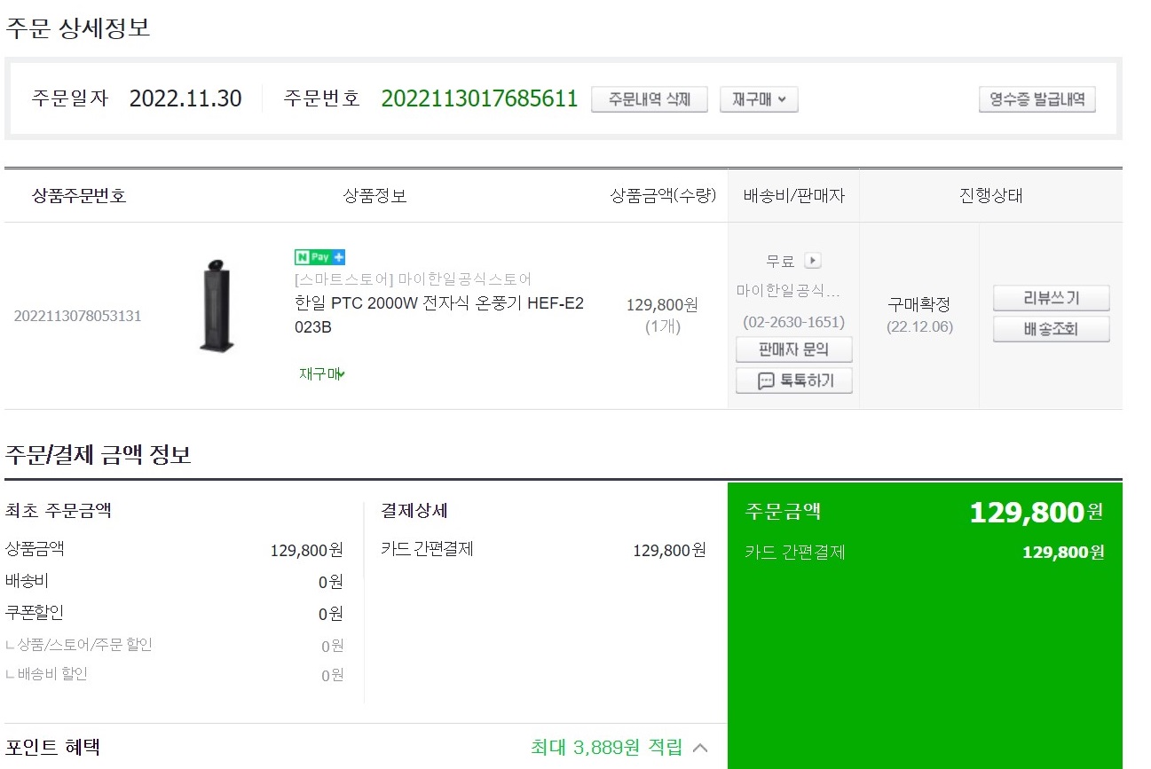Open 영수증 발급내역
1151x769 pixels.
pyautogui.click(x=1037, y=99)
